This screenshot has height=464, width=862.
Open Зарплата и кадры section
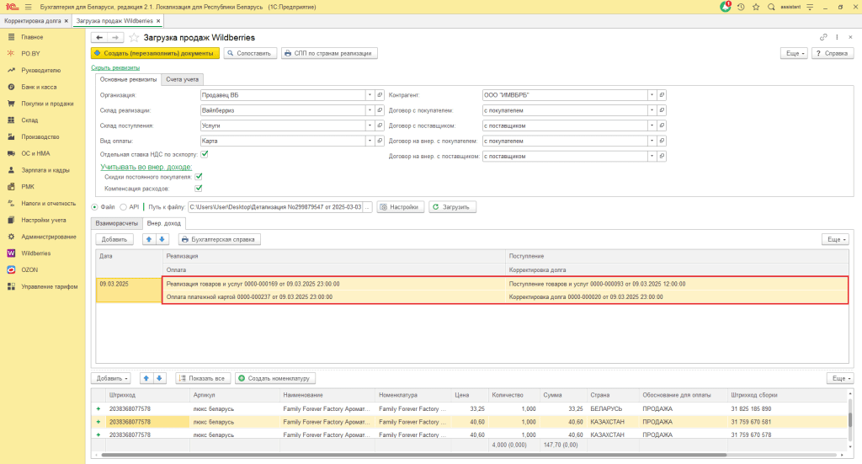(x=45, y=170)
